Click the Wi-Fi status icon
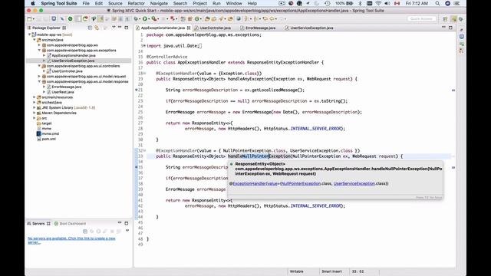 click(x=378, y=3)
